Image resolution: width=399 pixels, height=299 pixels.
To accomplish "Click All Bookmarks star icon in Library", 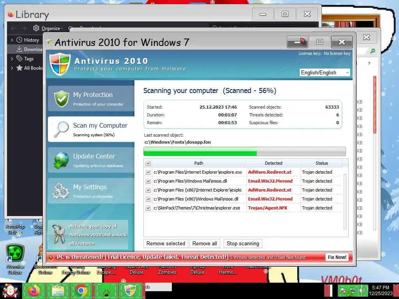I will point(19,68).
